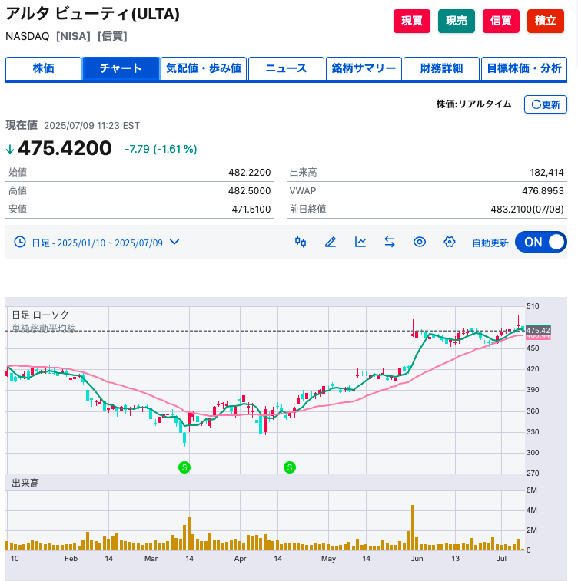Refresh quotes with the 更新 button
Screen dimensions: 578x581
[546, 104]
